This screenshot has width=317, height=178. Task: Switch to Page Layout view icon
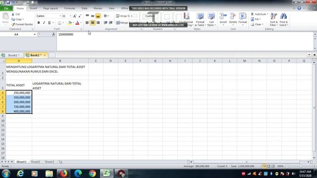click(x=268, y=166)
